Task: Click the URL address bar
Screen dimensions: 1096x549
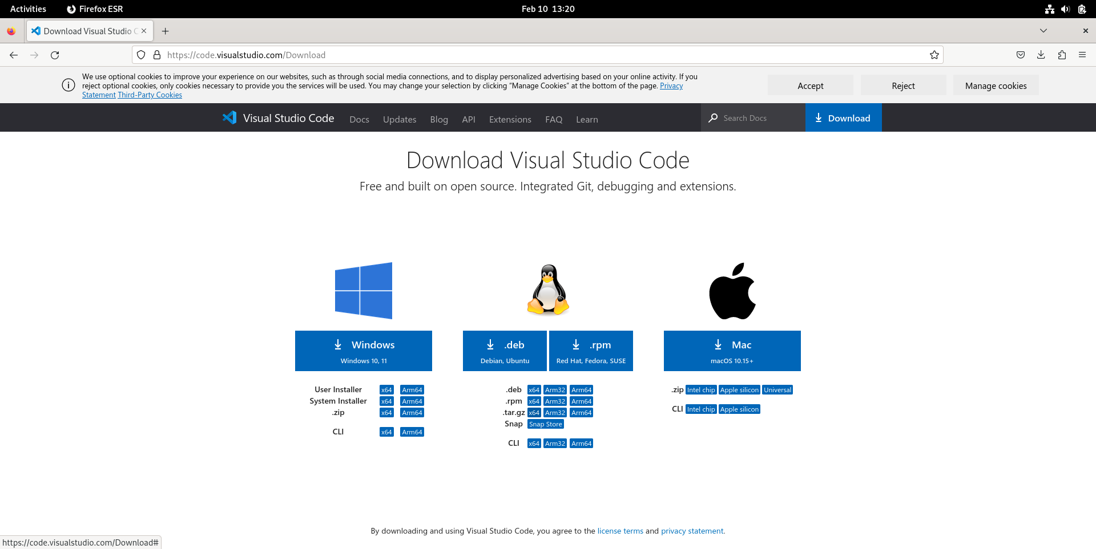Action: pyautogui.click(x=537, y=55)
